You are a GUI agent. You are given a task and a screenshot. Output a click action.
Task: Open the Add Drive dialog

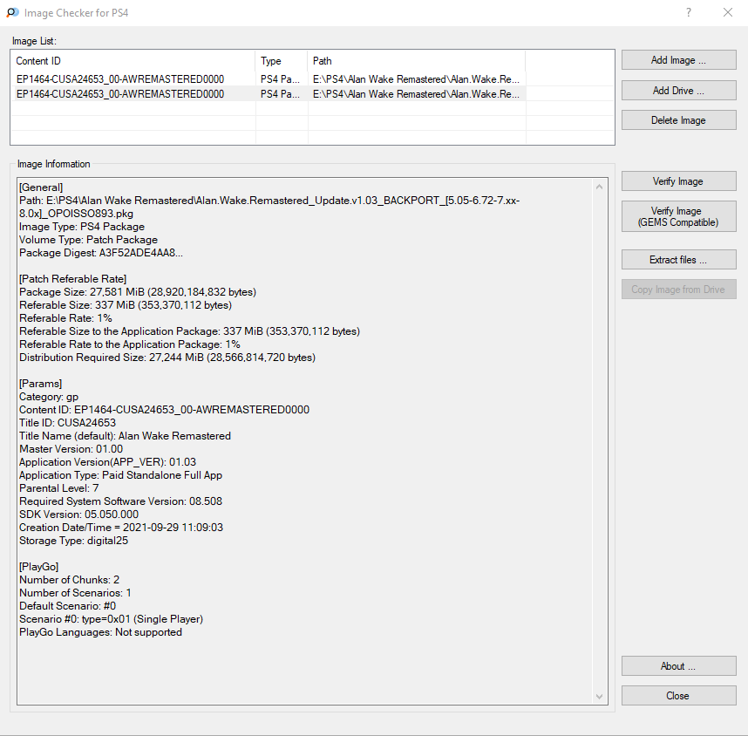click(678, 90)
